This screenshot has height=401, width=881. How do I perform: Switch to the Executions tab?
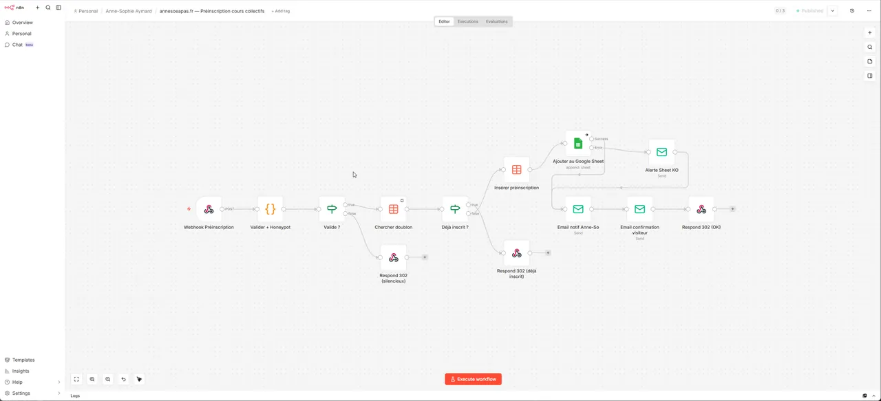coord(468,21)
